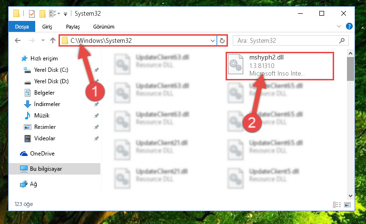The width and height of the screenshot is (366, 224).
Task: Switch to details view layout icon
Action: point(337,205)
